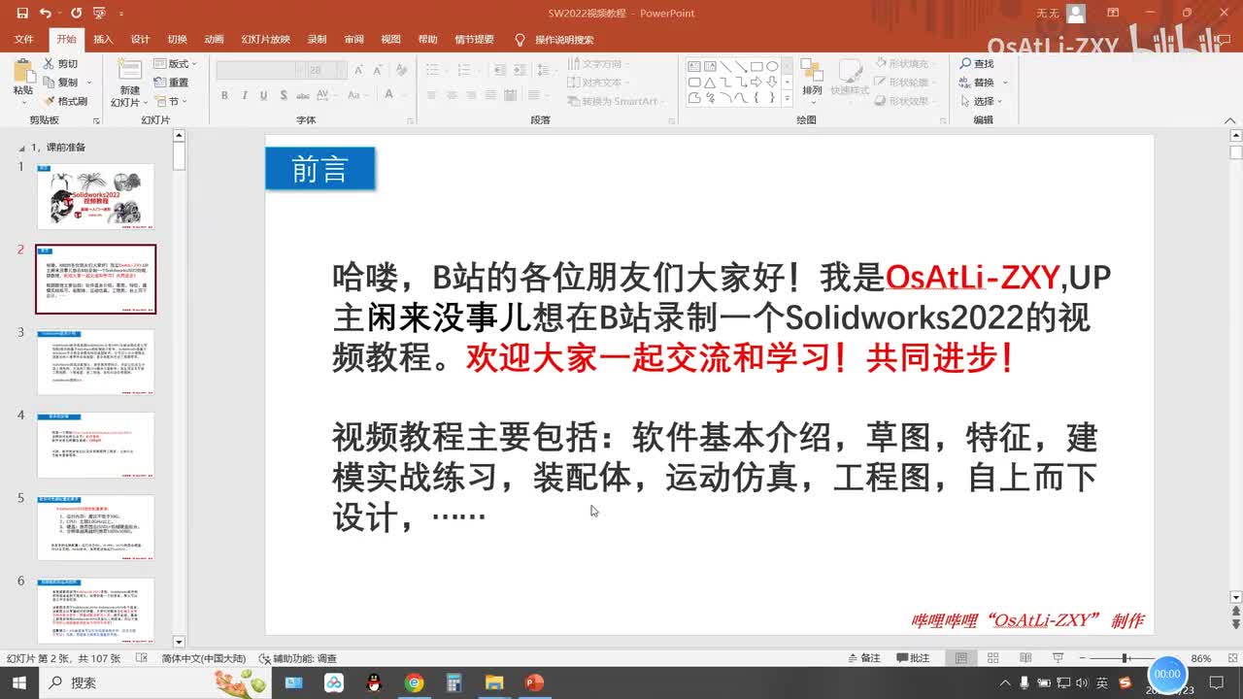The width and height of the screenshot is (1243, 699).
Task: Add a new slide with 新建幻灯片
Action: [129, 83]
